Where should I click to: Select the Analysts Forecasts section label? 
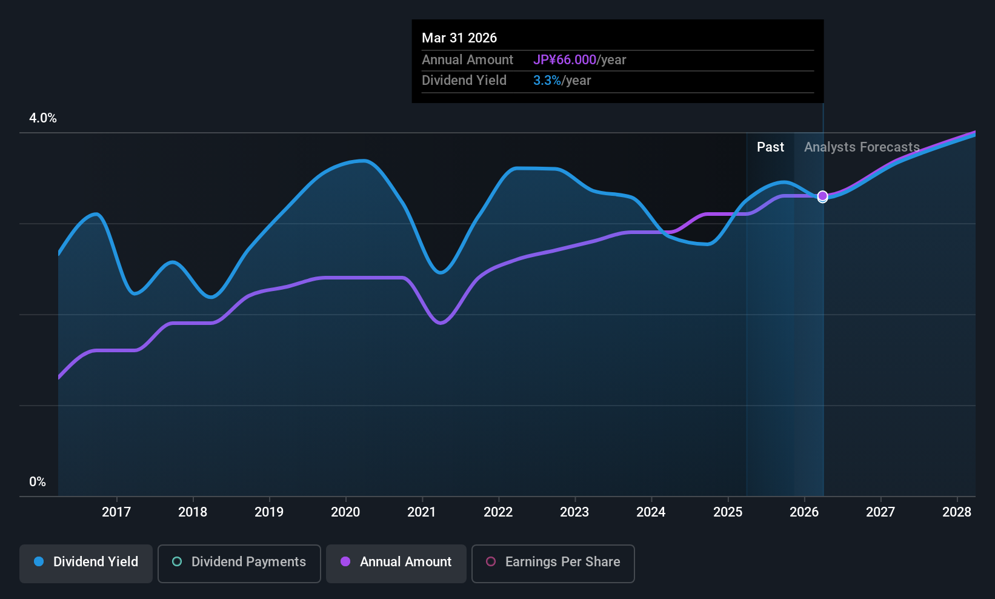pos(861,147)
